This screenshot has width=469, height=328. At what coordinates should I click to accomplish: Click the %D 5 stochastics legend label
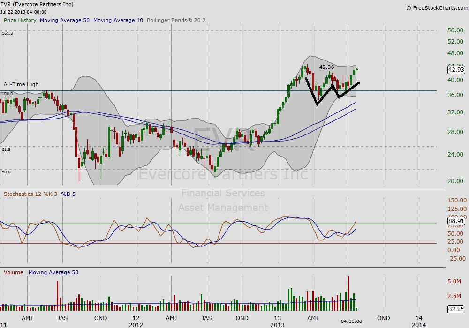point(68,194)
